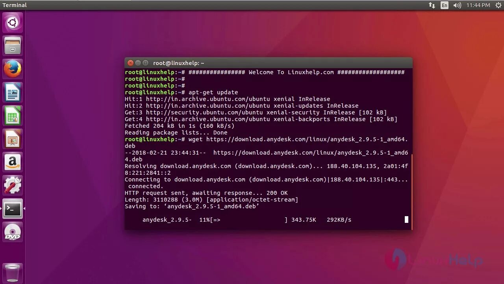Screen dimensions: 504x284
Task: Minimize the root@linuxhelp terminal window
Action: (x=138, y=63)
